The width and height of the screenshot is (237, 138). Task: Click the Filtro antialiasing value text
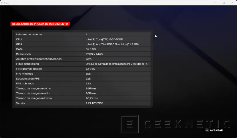point(117,64)
